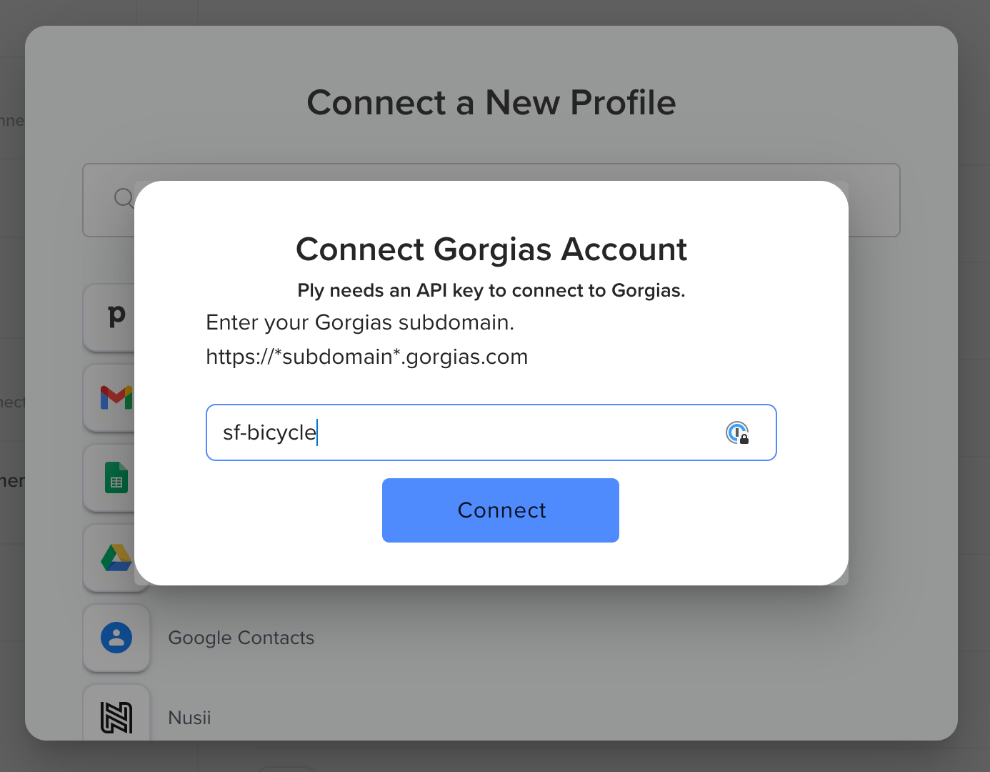Choose the Google Contacts label
The image size is (990, 772).
coord(241,638)
